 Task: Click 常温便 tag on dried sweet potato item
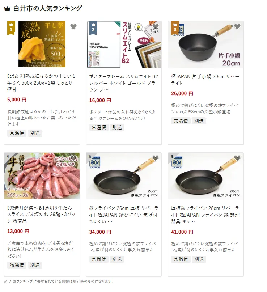coord(17,133)
